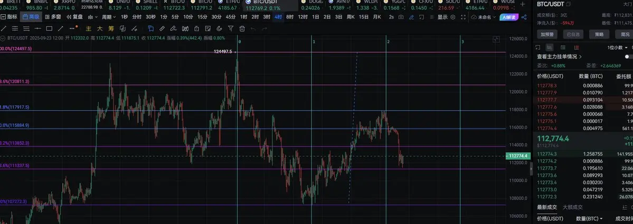
Task: Click the AI解读 button
Action: (508, 17)
